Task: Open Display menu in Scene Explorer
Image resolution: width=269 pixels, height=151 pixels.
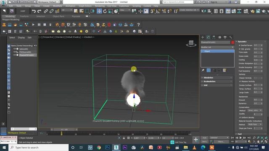Action: pyautogui.click(x=21, y=37)
